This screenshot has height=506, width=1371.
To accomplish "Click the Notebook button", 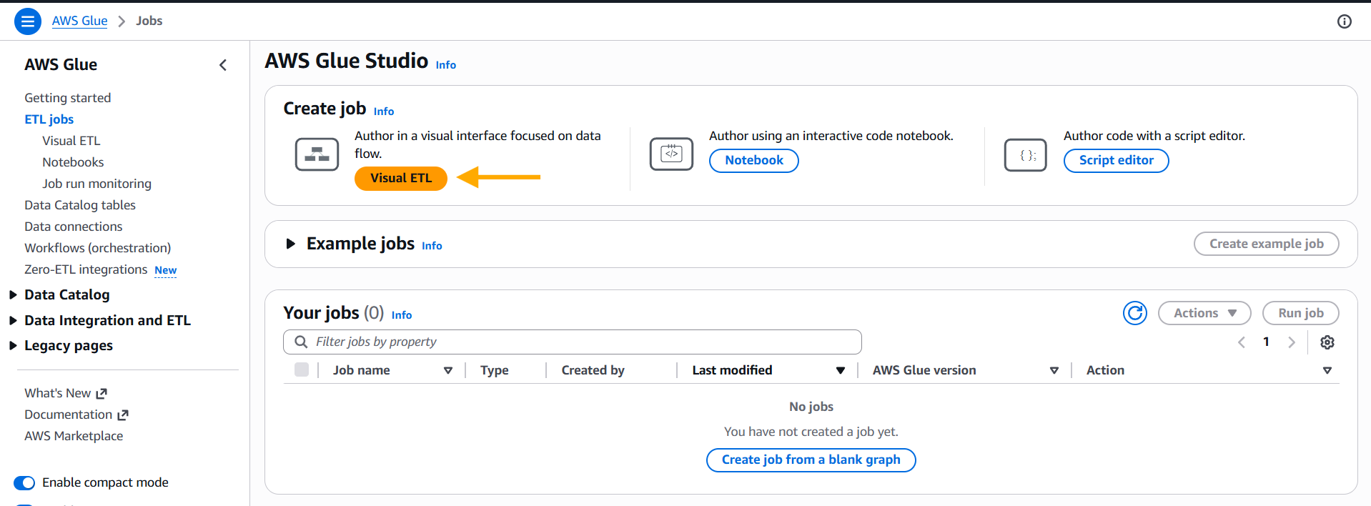I will 754,160.
